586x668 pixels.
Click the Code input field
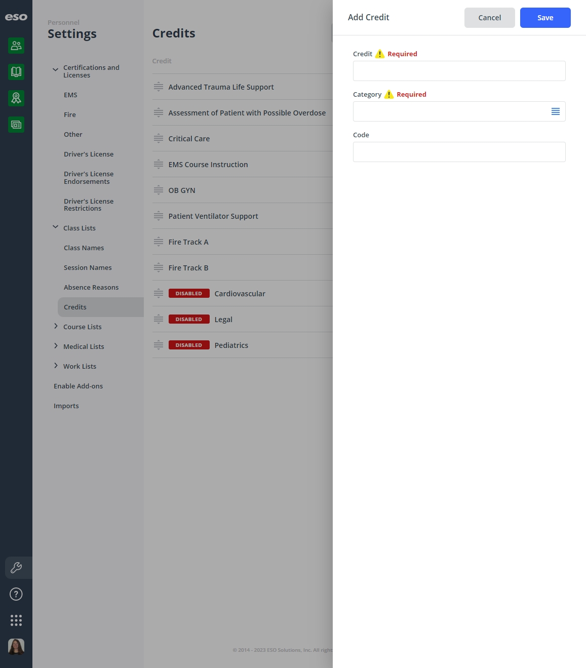459,152
